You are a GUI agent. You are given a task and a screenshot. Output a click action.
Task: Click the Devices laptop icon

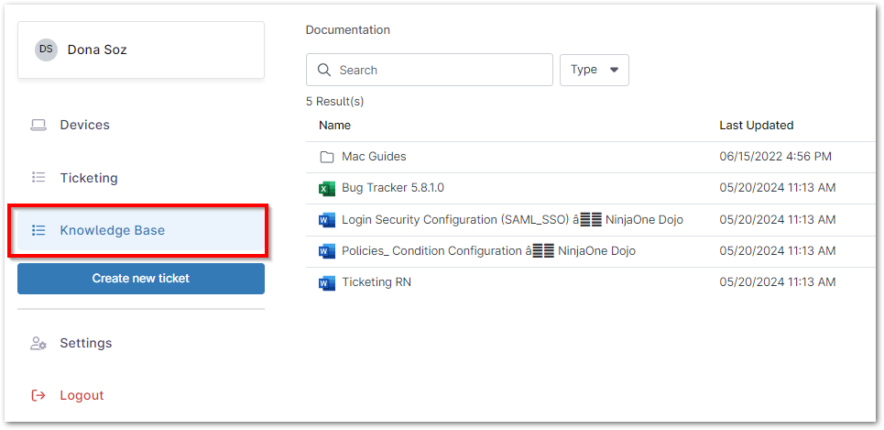(38, 125)
